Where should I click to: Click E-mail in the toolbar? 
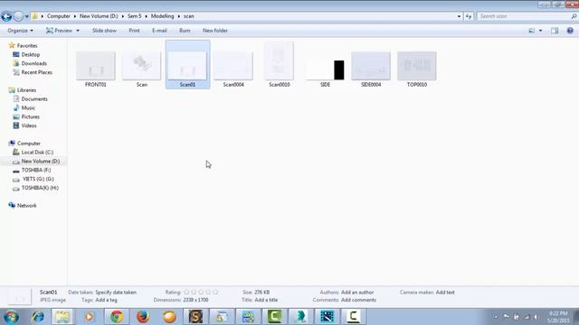point(159,31)
